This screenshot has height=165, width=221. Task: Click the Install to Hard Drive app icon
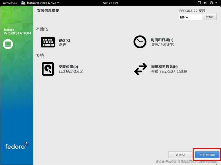pos(23,3)
